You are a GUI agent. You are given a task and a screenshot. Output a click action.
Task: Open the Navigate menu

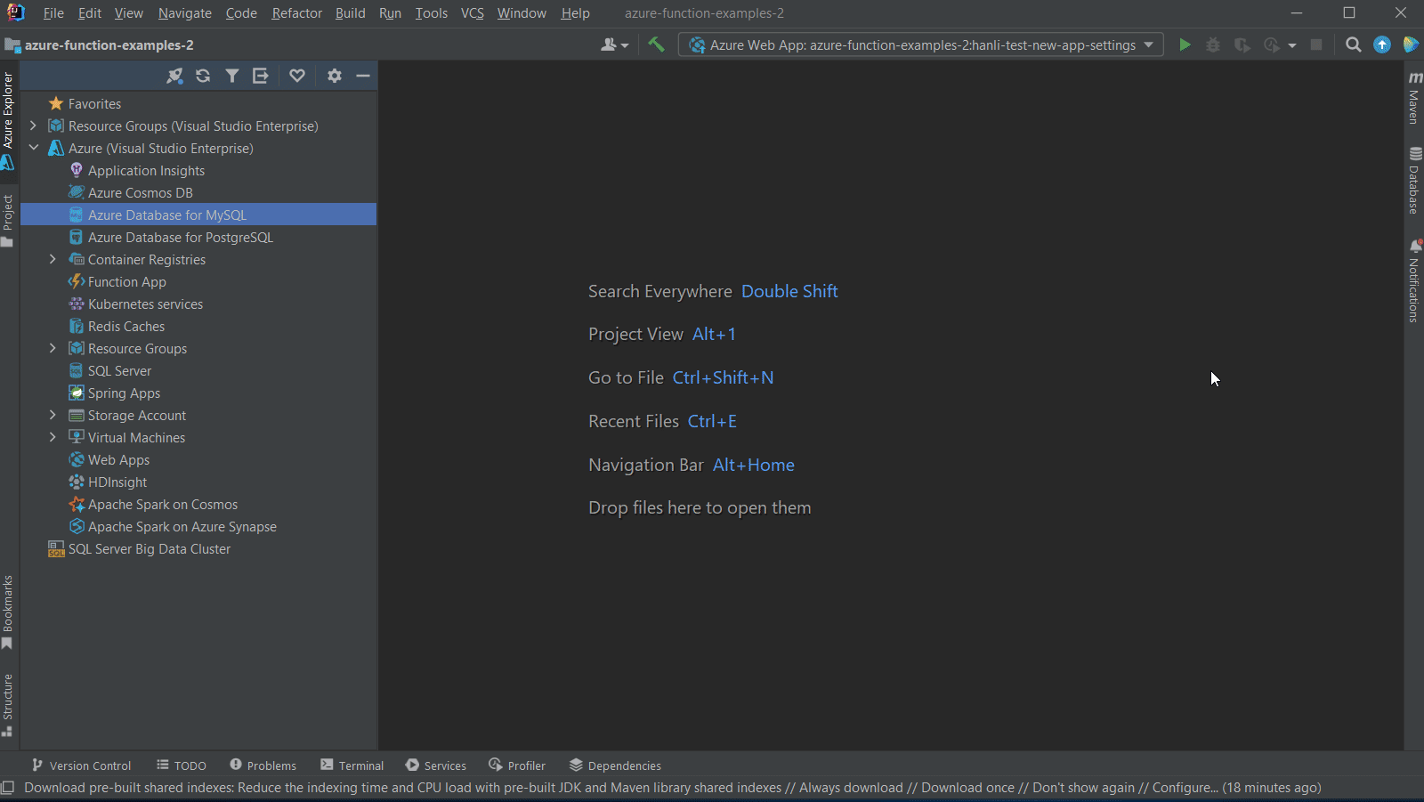point(185,13)
